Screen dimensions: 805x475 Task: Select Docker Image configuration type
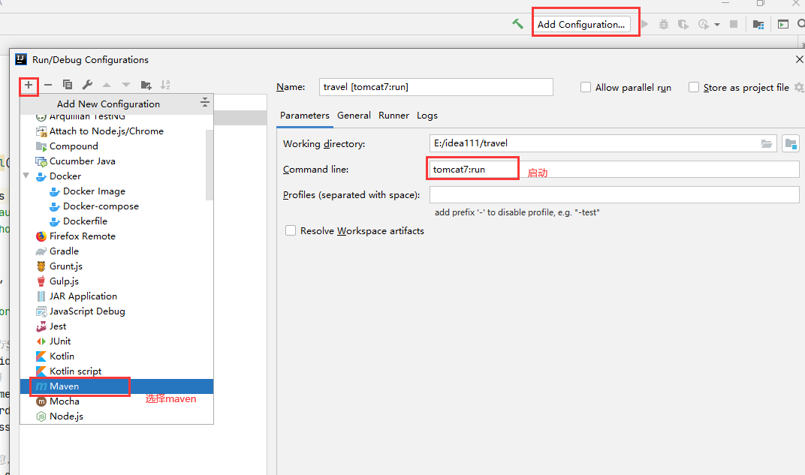[x=116, y=191]
